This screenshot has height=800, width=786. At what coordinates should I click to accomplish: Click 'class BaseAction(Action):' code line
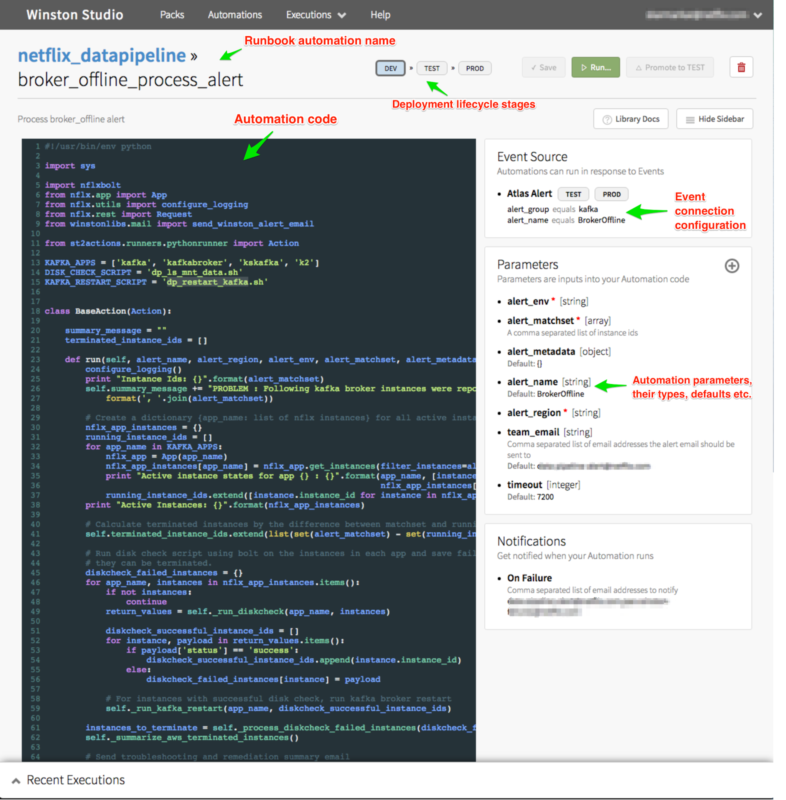click(x=108, y=311)
